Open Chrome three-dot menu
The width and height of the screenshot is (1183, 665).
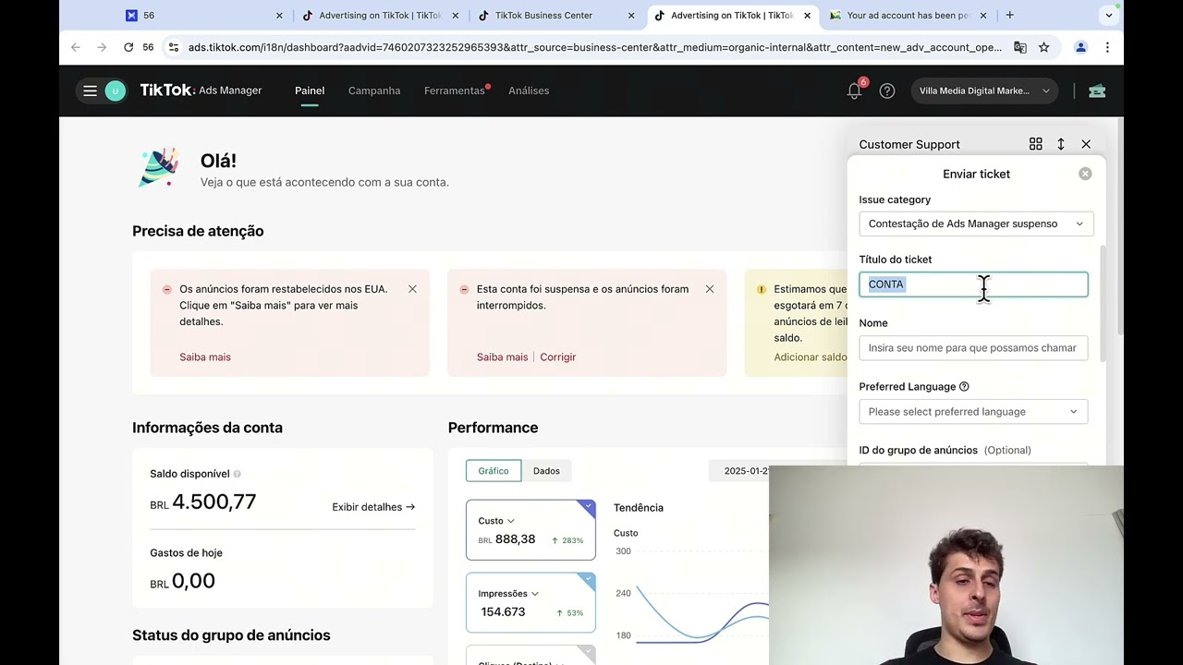point(1107,47)
